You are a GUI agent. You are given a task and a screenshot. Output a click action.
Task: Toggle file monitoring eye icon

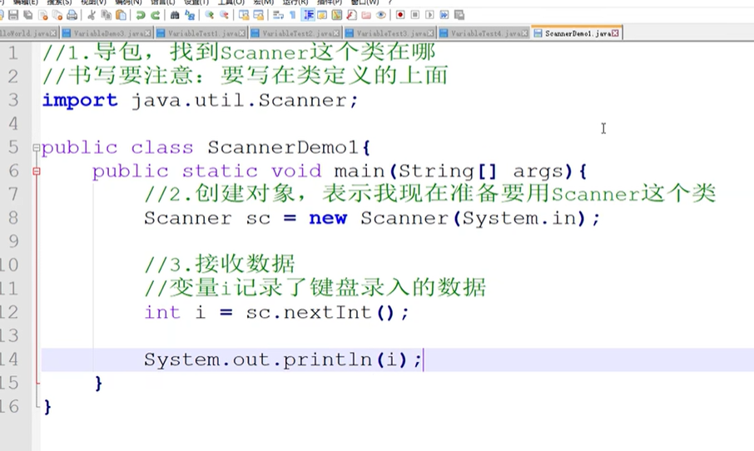pos(381,15)
